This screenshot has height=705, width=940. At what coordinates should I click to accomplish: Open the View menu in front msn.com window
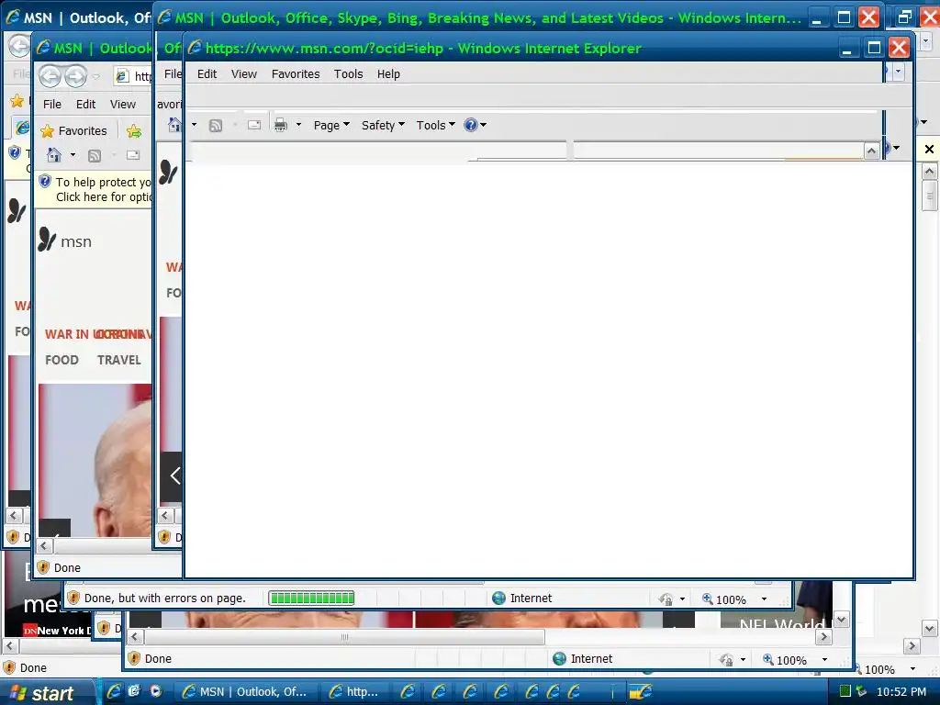tap(244, 73)
